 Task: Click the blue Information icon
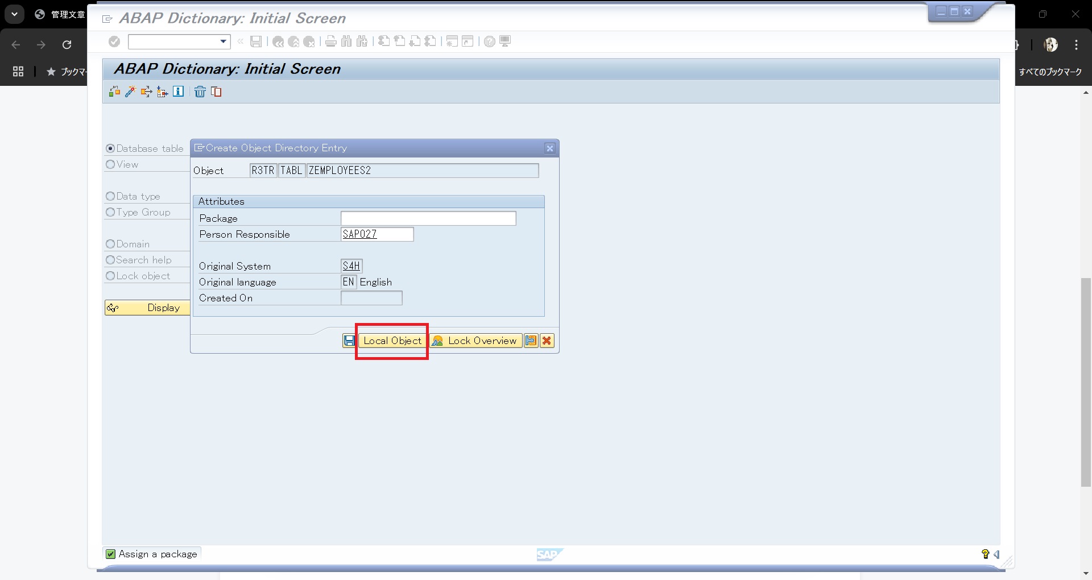coord(179,92)
